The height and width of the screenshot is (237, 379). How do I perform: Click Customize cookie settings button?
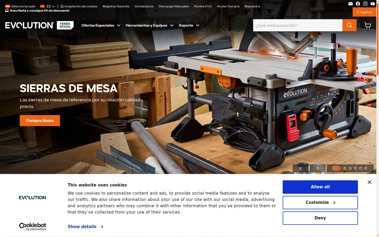320,203
